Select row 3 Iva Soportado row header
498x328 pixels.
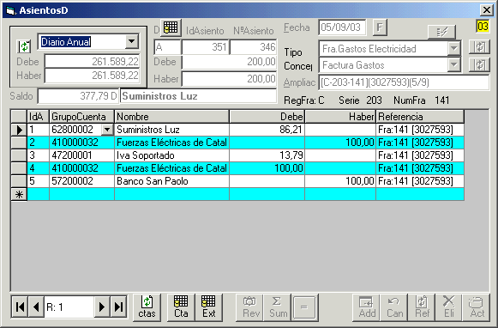coord(19,155)
